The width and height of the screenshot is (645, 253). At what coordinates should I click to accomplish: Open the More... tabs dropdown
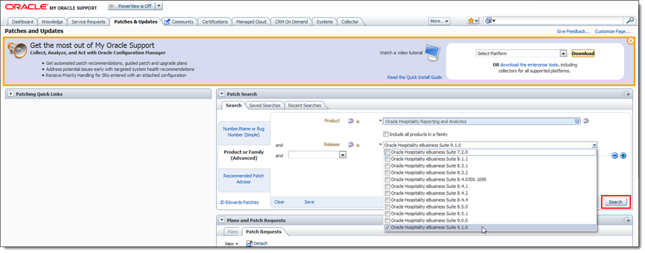pyautogui.click(x=439, y=21)
